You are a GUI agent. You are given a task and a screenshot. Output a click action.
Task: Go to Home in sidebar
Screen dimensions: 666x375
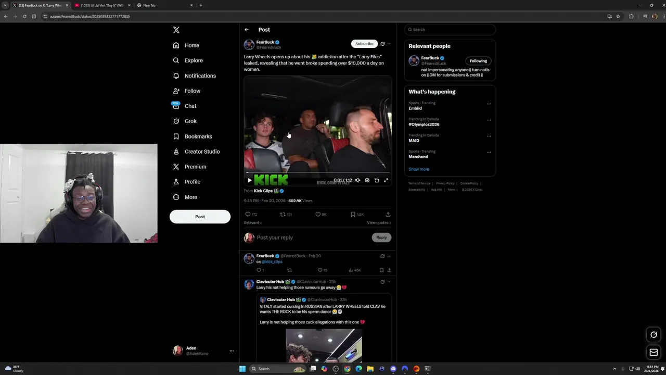186,45
